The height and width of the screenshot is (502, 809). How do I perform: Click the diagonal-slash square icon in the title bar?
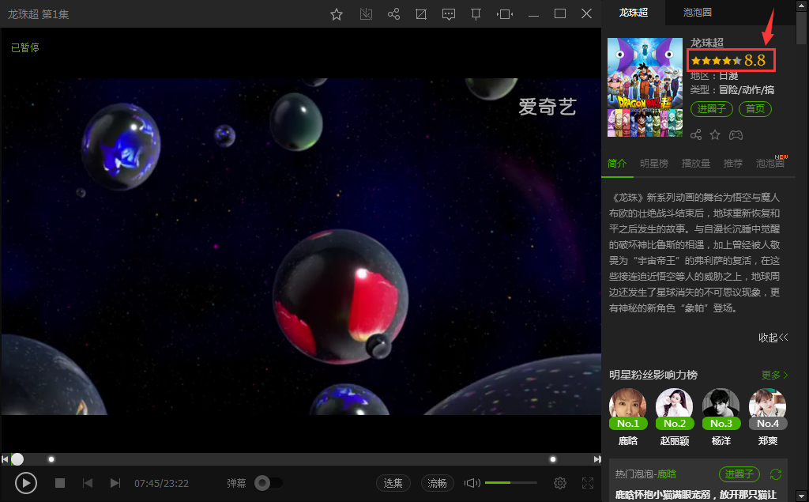pyautogui.click(x=421, y=14)
